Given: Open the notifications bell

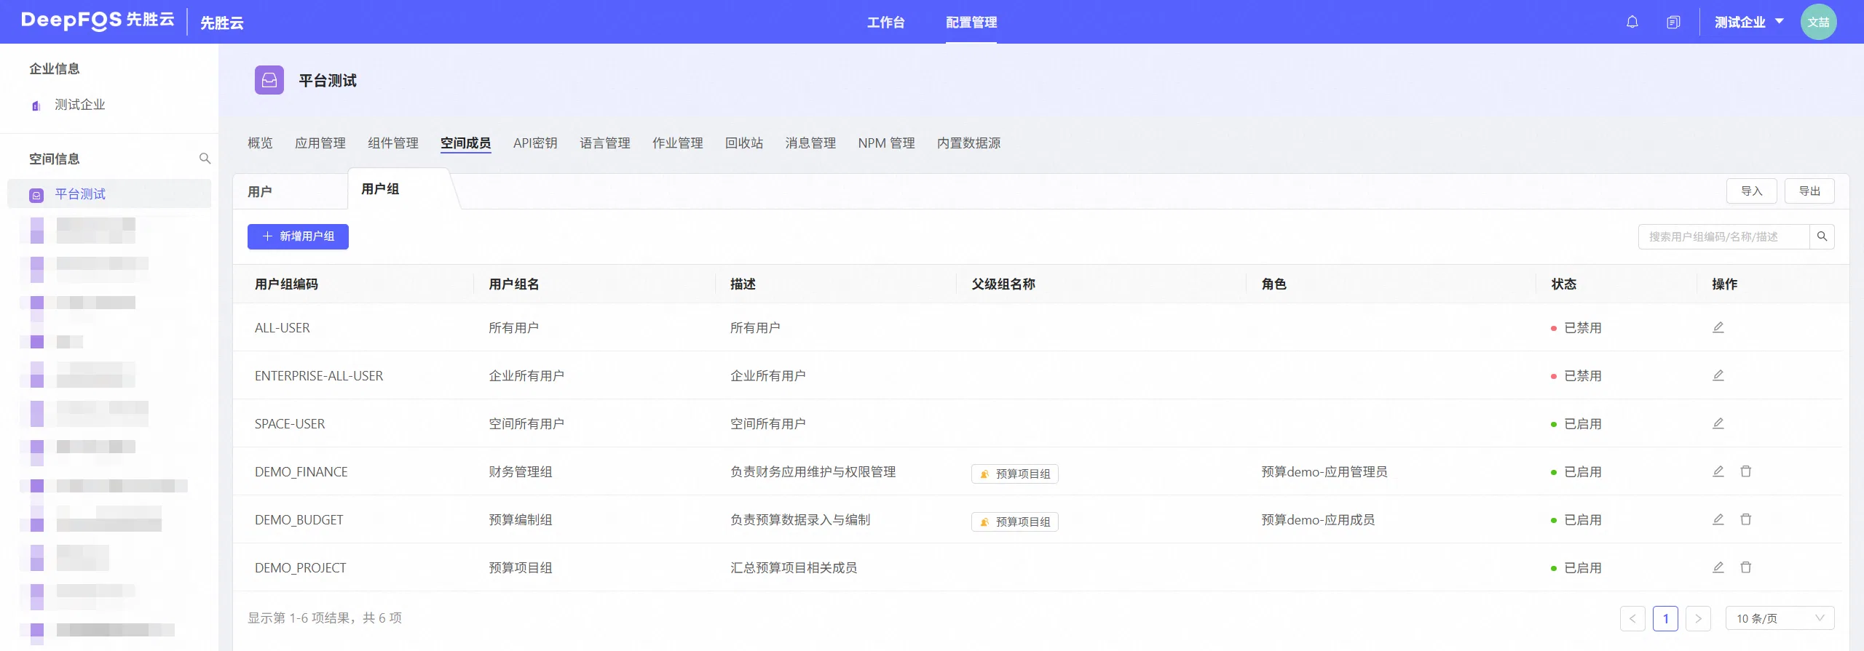Looking at the screenshot, I should [1632, 22].
